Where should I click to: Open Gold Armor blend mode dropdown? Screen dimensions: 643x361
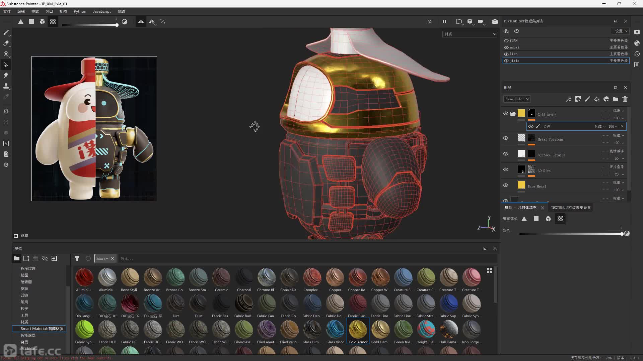pos(619,111)
